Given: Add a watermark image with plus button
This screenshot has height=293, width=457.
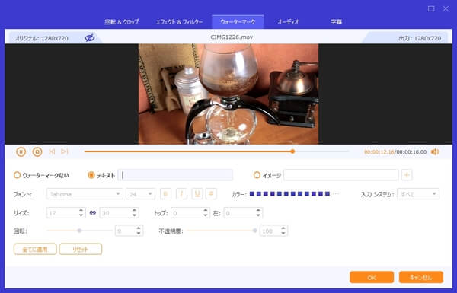Looking at the screenshot, I should (407, 175).
